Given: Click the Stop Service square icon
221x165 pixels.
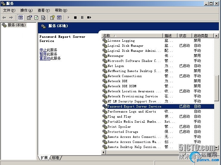Looking at the screenshot, I should click(75, 18).
